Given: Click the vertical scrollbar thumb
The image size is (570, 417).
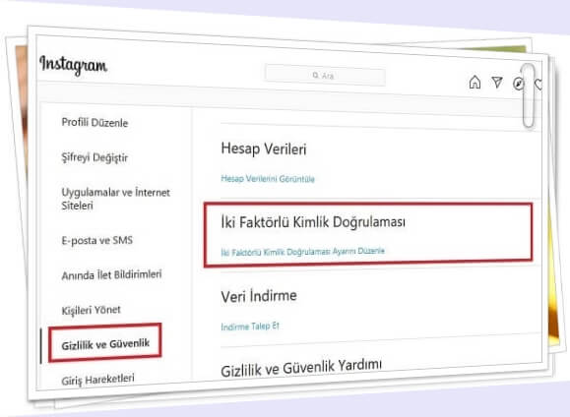Looking at the screenshot, I should point(529,95).
